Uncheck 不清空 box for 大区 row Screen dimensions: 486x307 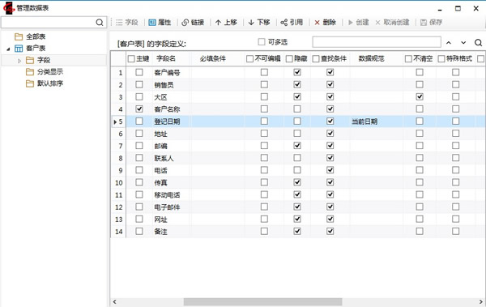(420, 96)
